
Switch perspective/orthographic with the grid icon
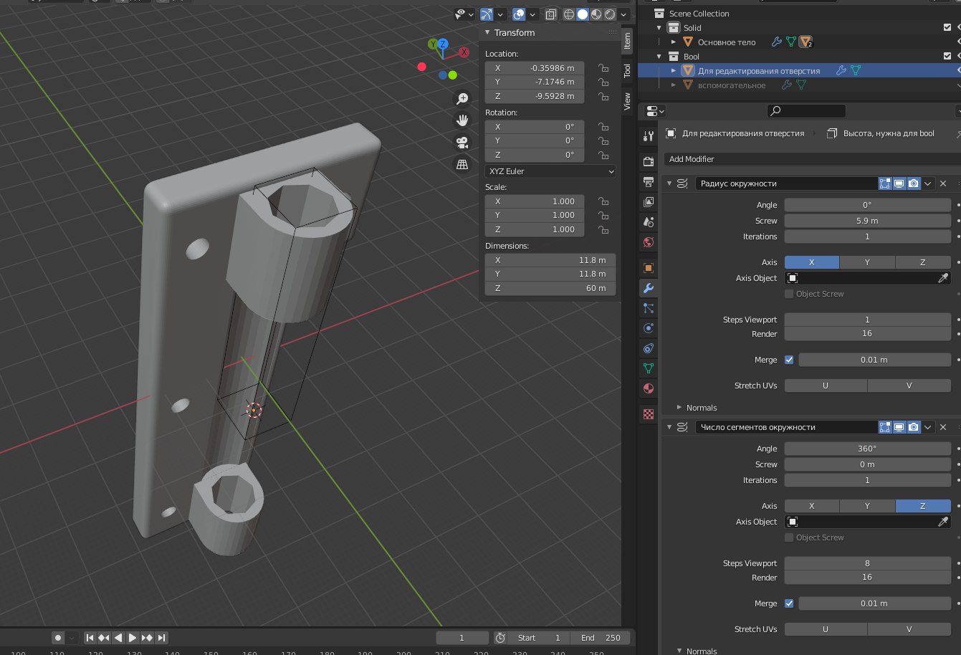point(462,165)
